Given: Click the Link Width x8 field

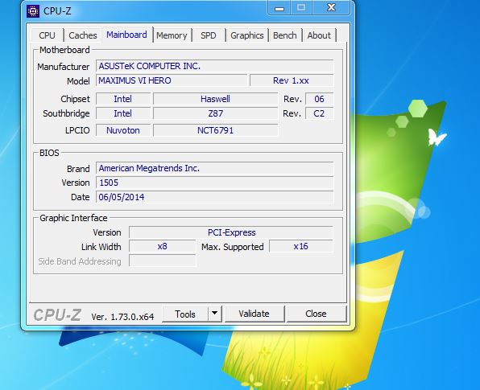Looking at the screenshot, I should click(162, 246).
